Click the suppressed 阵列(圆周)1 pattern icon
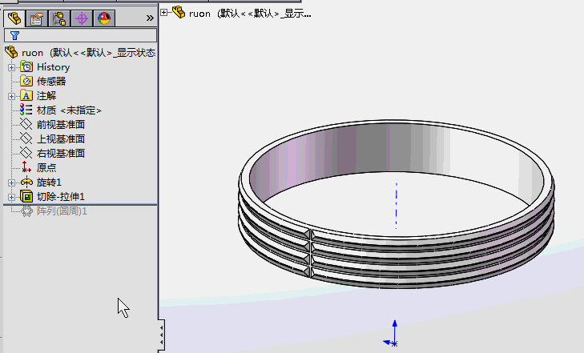The width and height of the screenshot is (584, 353). click(26, 211)
